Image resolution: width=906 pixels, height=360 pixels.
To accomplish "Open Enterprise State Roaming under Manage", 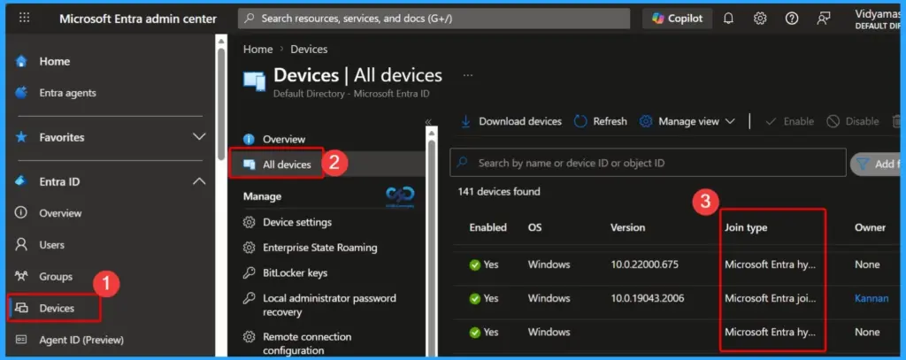I will (x=319, y=248).
